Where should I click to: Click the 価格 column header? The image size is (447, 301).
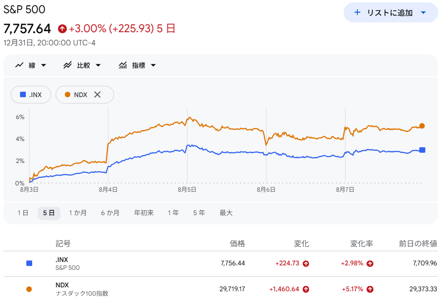coord(237,243)
